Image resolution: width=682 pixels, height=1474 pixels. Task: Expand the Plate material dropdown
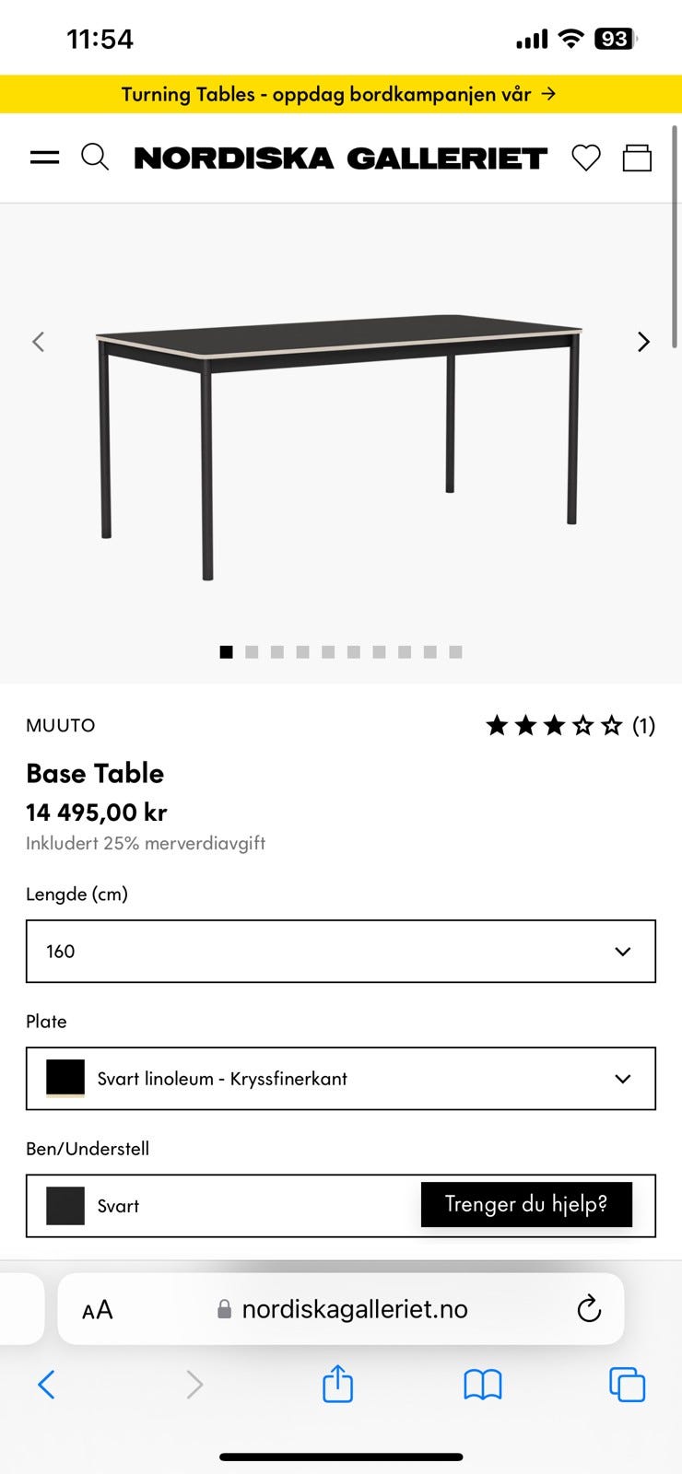(341, 1078)
